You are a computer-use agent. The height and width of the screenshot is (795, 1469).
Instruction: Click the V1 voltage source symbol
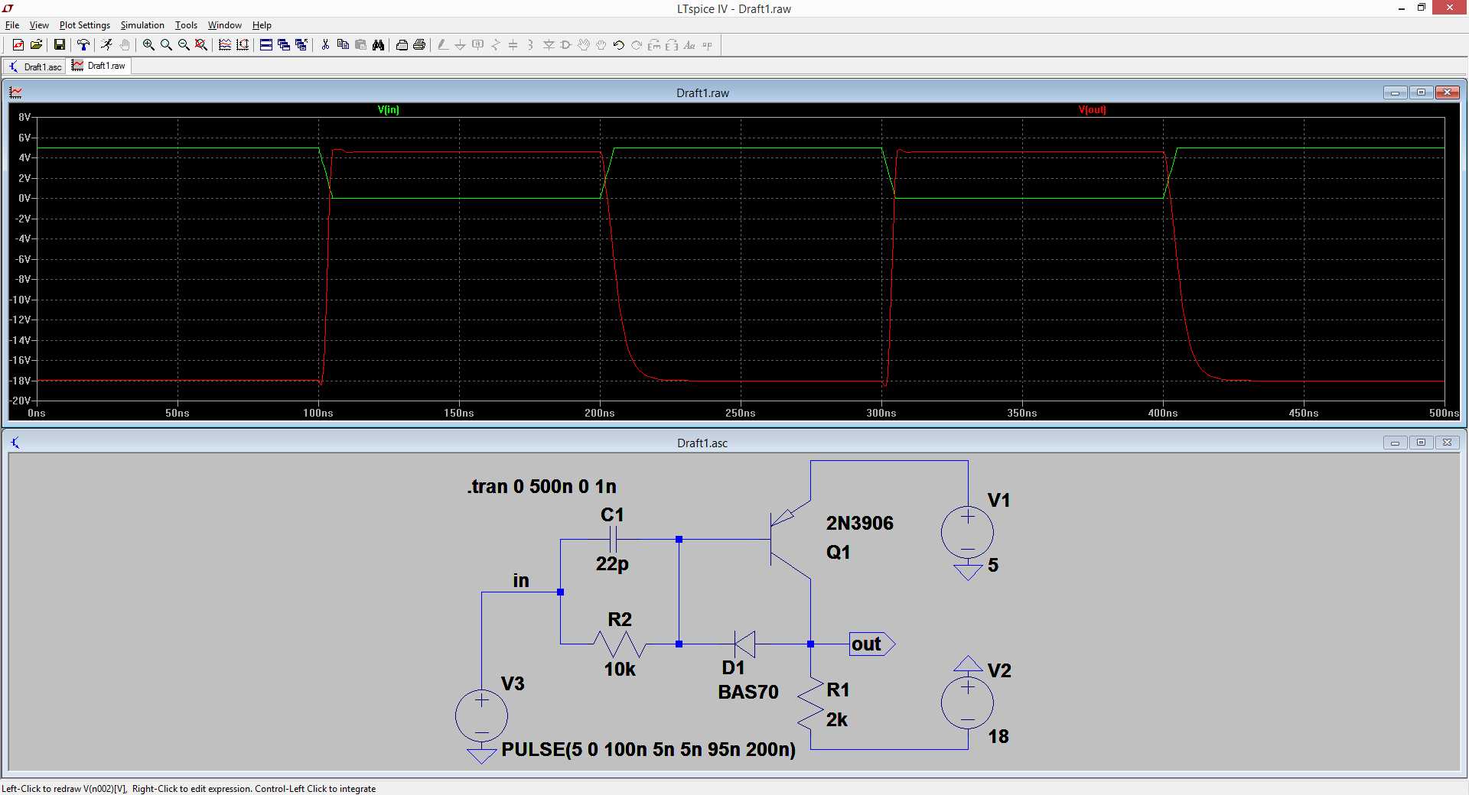967,533
